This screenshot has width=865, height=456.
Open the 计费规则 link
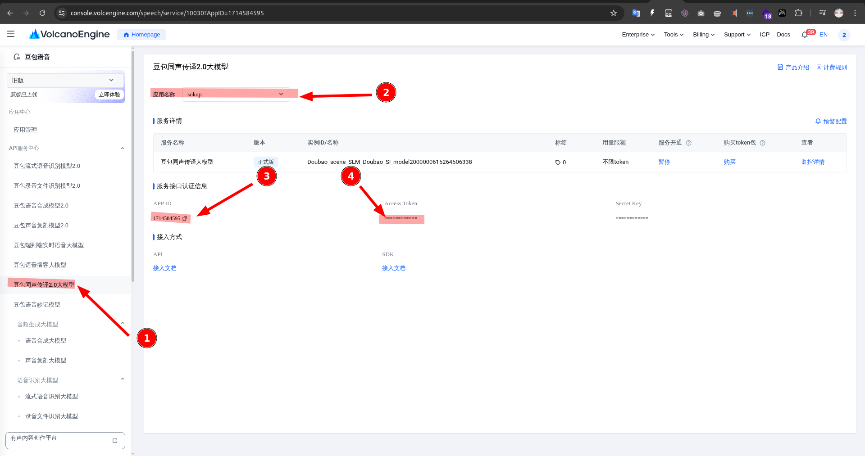pyautogui.click(x=832, y=68)
